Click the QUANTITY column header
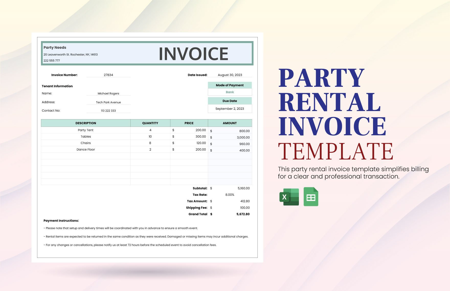The image size is (450, 291). 150,123
